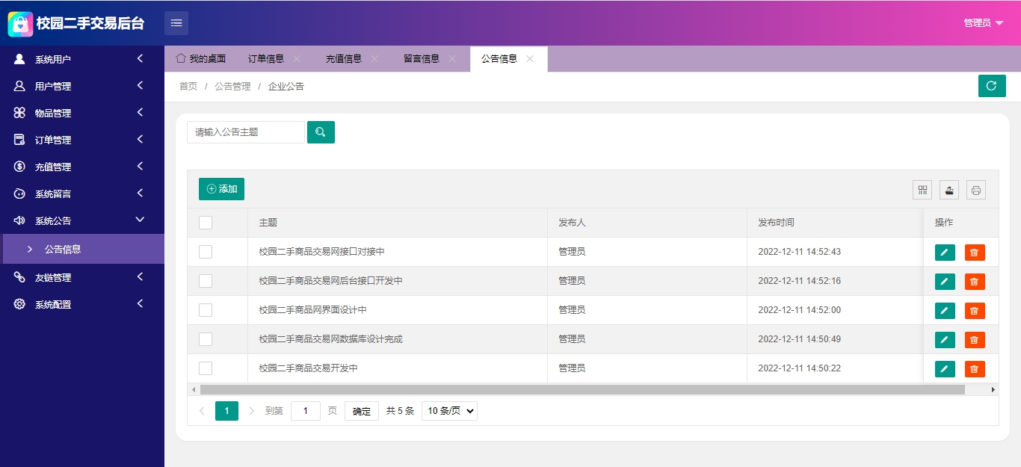
Task: Delete the 校园二手商品交易网后台接口开发中 row
Action: point(975,282)
